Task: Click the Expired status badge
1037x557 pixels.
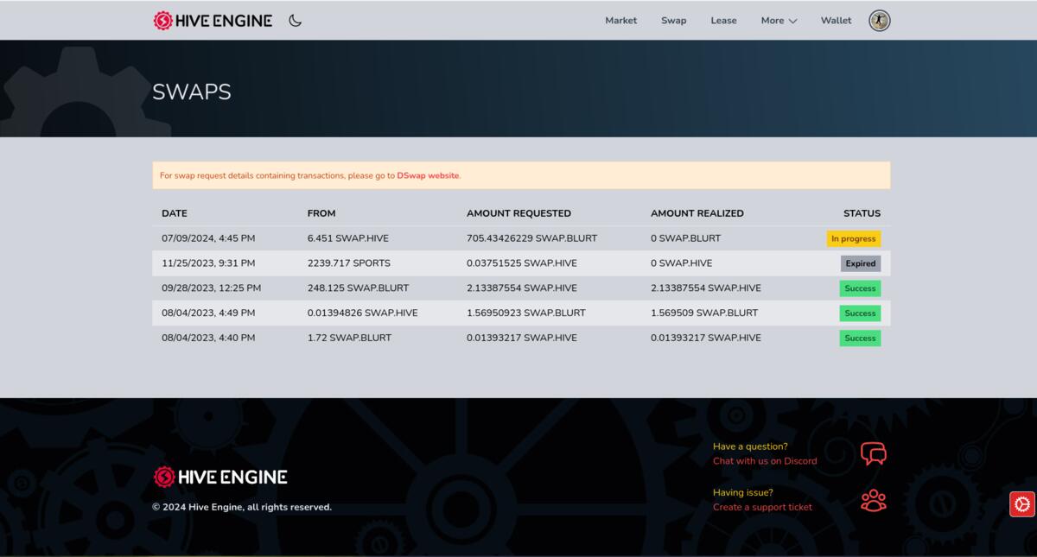Action: click(860, 263)
